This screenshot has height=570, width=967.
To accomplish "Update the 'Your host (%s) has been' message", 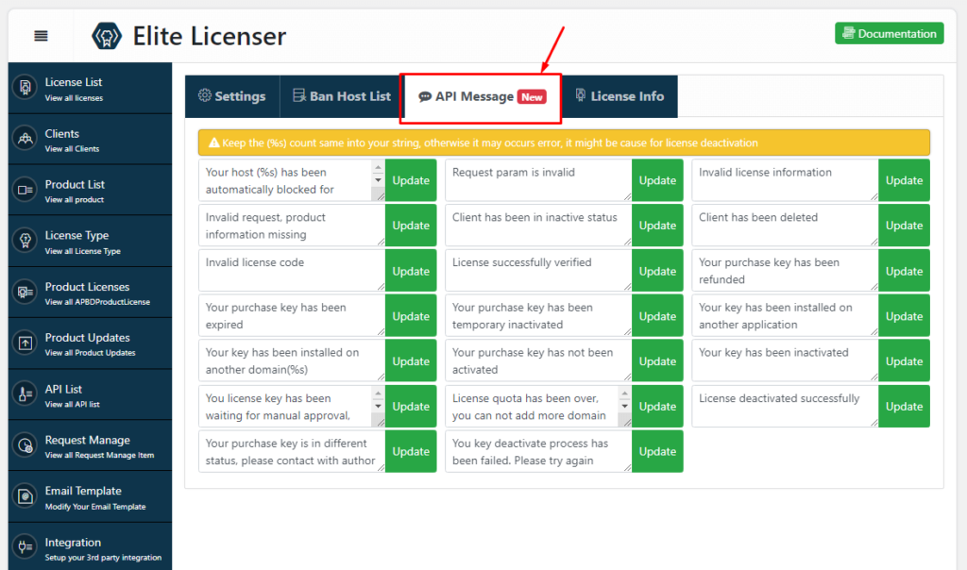I will pos(411,180).
